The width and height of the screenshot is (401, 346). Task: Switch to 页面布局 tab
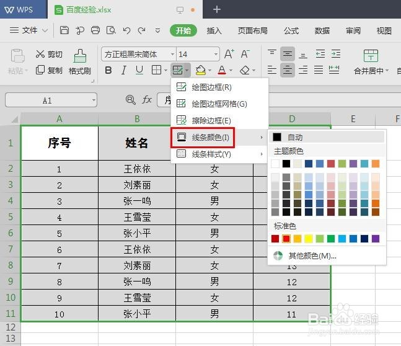coord(253,31)
